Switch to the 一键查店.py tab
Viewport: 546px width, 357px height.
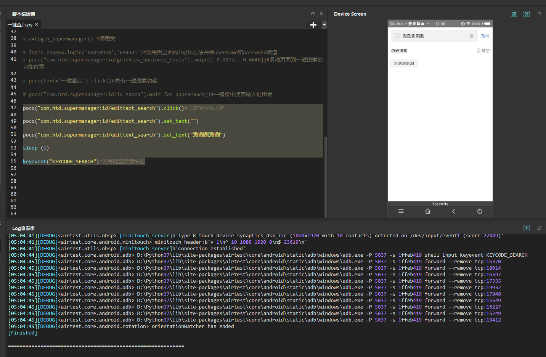click(x=20, y=25)
